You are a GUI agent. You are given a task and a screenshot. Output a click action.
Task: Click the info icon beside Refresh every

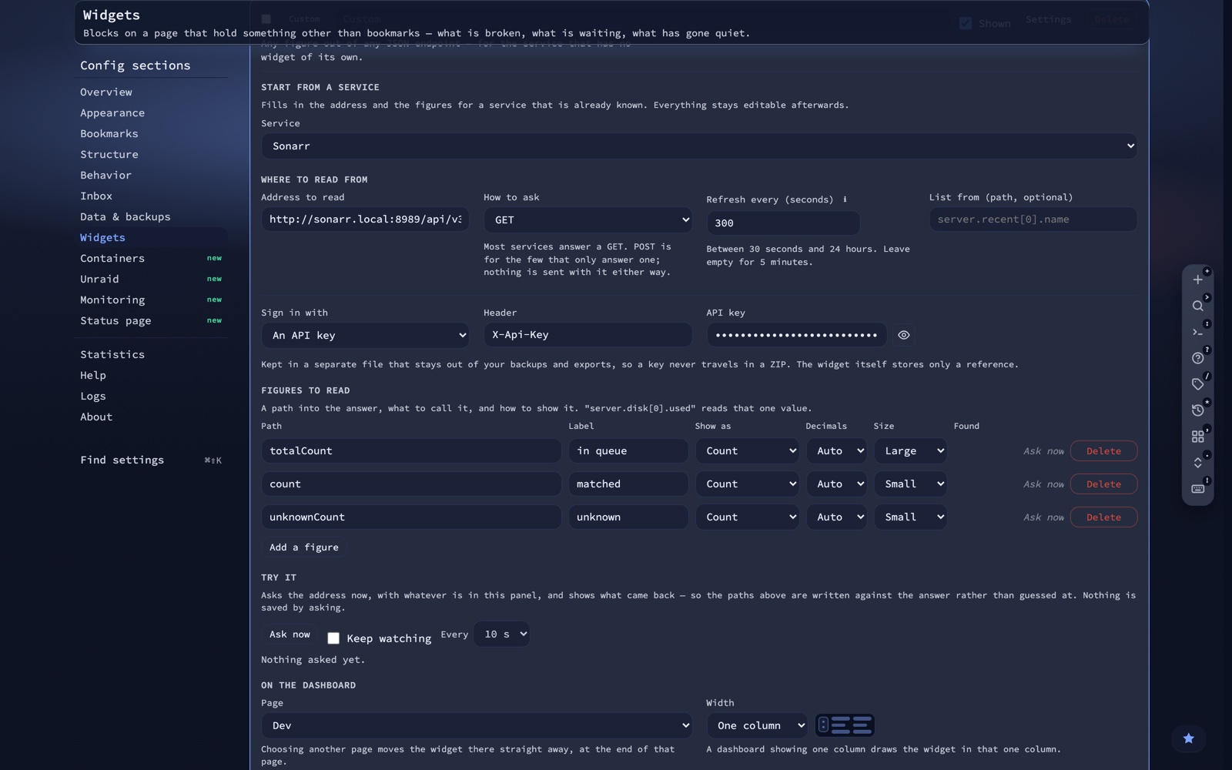click(845, 199)
